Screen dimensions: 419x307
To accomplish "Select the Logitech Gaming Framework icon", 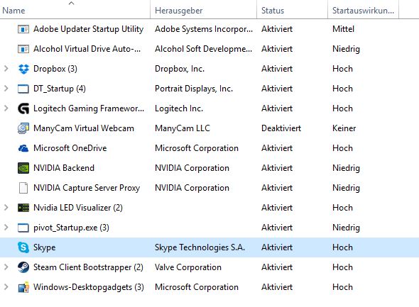I will point(23,108).
